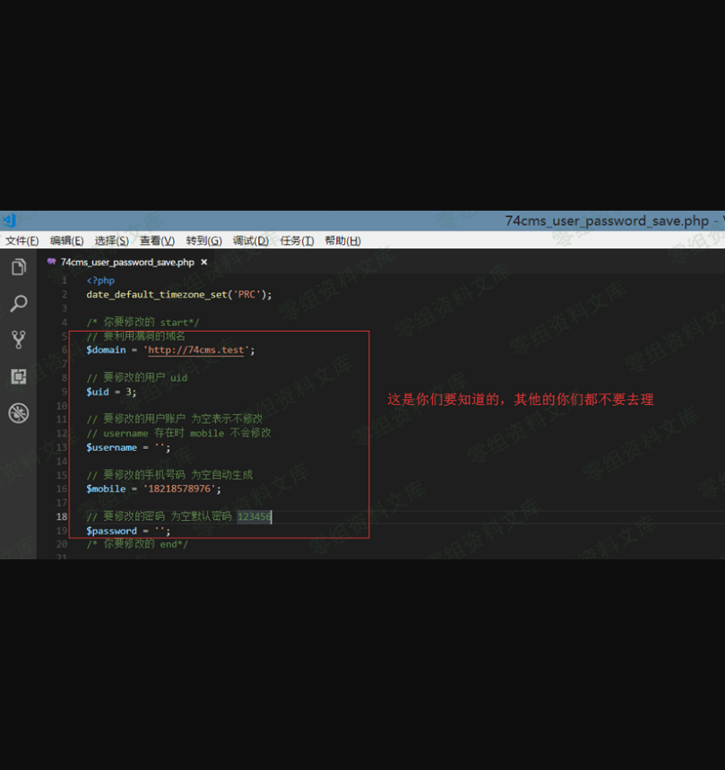
Task: Click the PHP file icon on the tab
Action: 51,262
